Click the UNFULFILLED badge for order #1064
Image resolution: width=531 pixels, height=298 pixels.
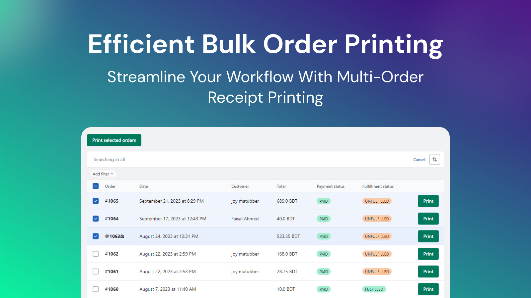[377, 219]
